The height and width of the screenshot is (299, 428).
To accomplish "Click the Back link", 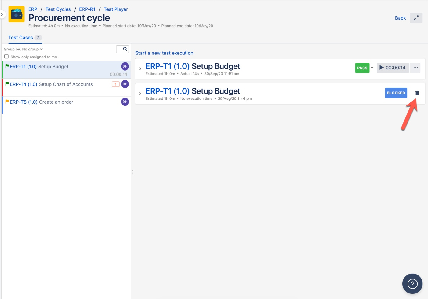I will pyautogui.click(x=400, y=18).
